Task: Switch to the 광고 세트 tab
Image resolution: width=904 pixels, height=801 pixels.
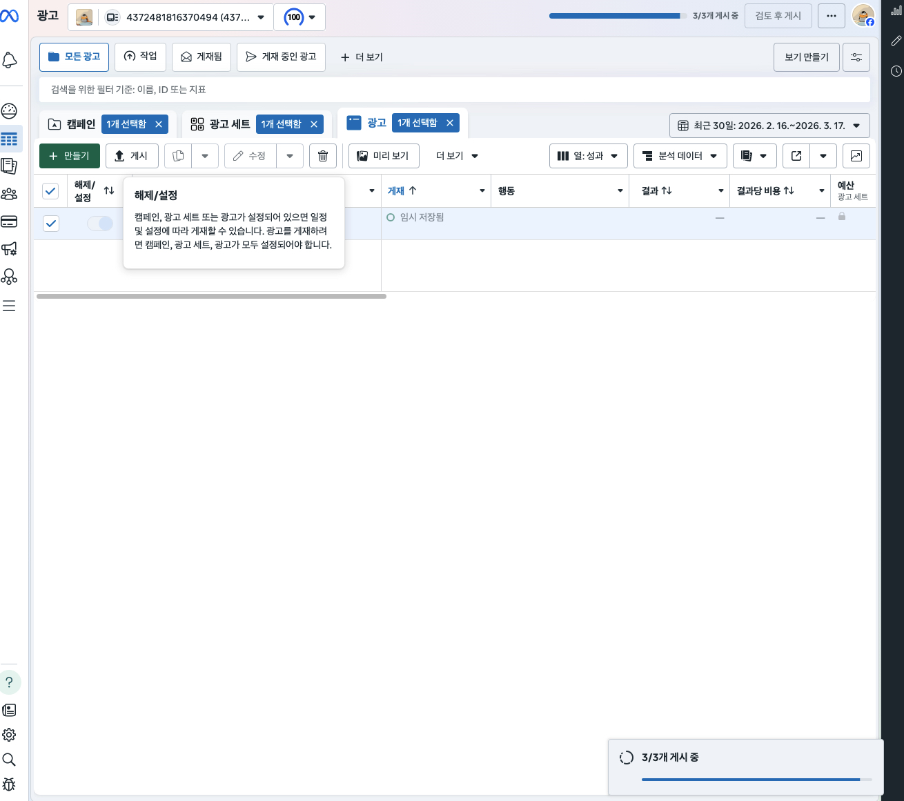Action: 221,124
